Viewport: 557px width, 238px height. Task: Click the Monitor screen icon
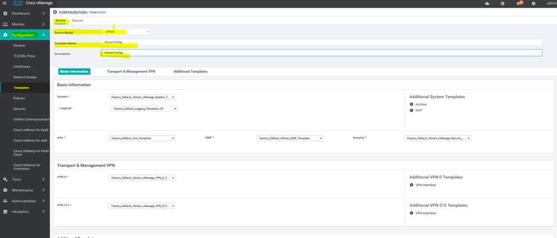coord(6,24)
